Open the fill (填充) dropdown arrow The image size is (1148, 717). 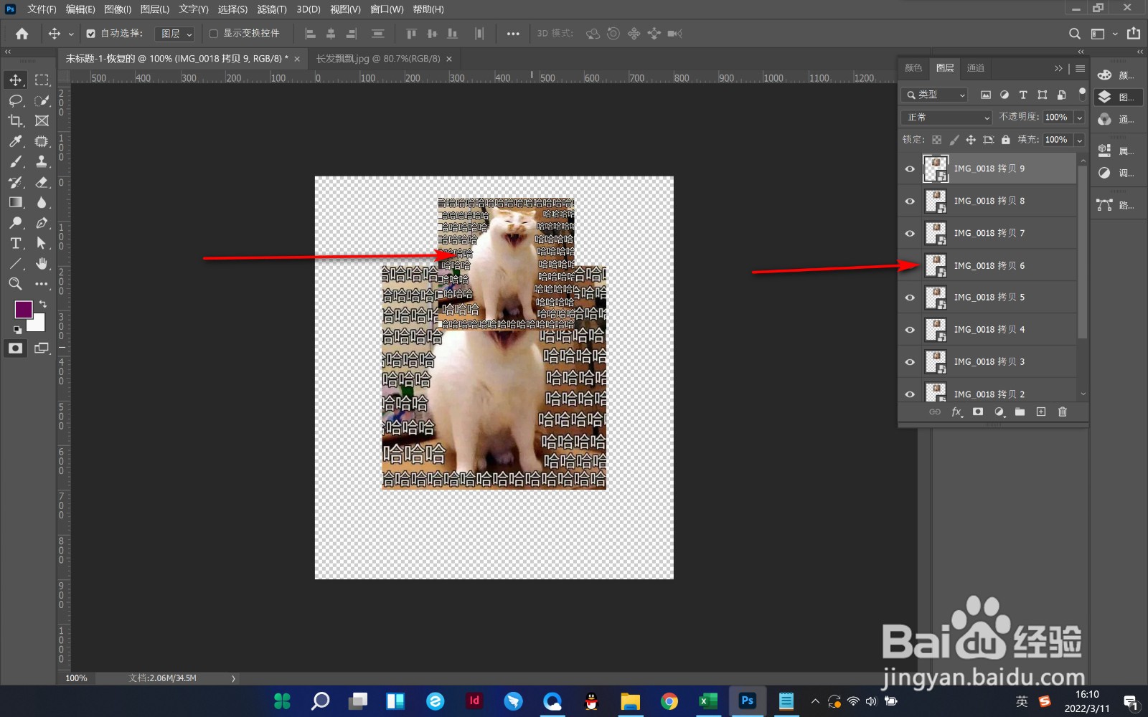[x=1079, y=140]
